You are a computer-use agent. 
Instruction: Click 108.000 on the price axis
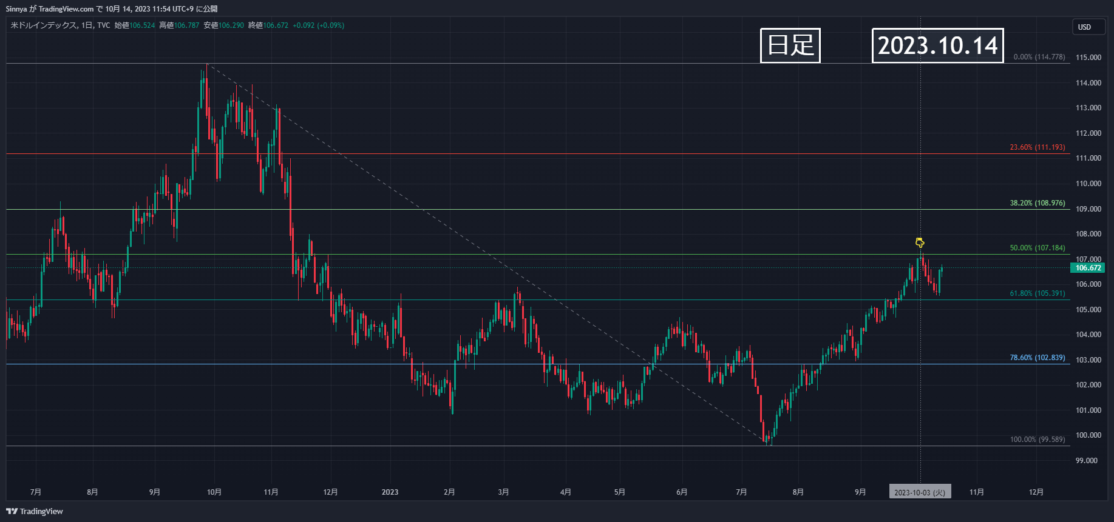pyautogui.click(x=1088, y=234)
